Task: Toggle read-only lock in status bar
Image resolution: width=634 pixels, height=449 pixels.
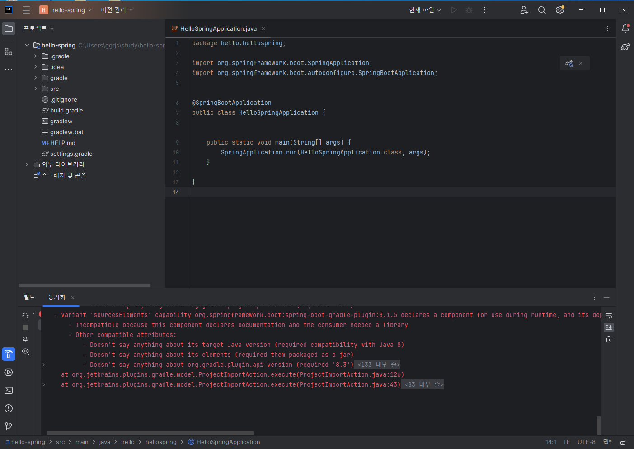Action: [x=623, y=442]
